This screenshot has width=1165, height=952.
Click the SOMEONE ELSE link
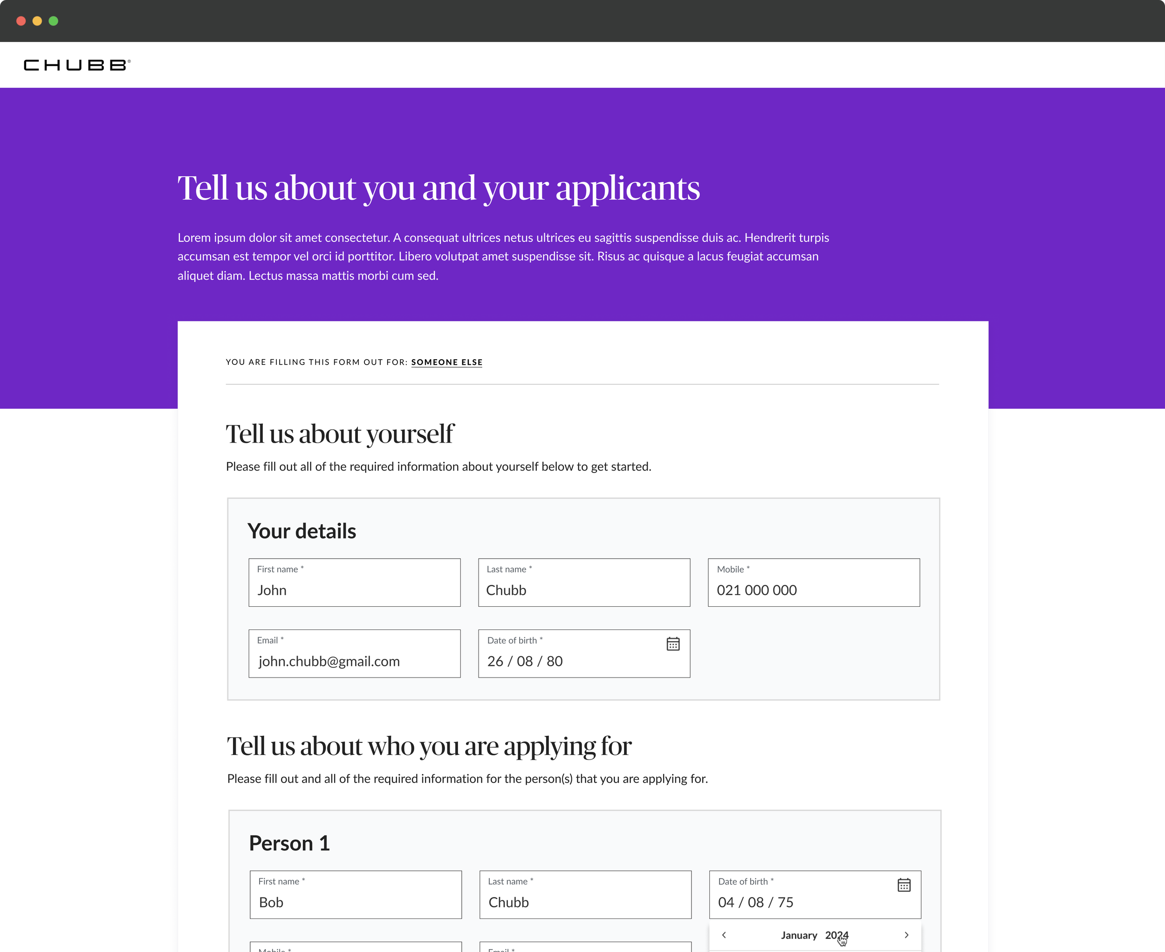[x=446, y=362]
